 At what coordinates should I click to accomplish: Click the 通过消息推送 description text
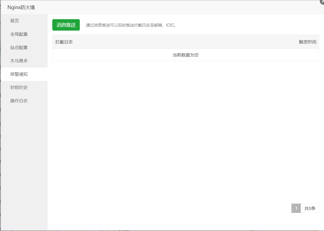click(131, 26)
